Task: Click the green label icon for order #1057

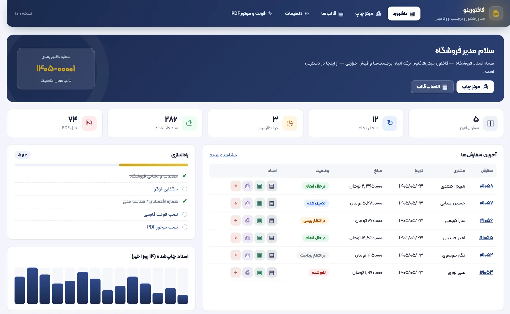Action: point(259,203)
